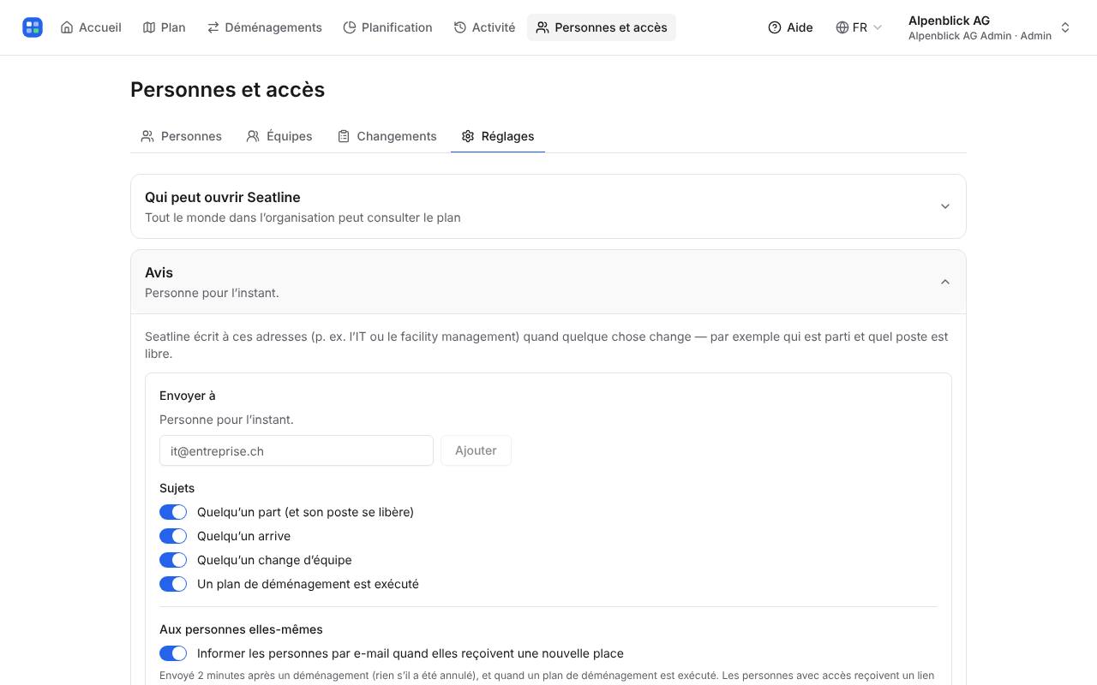Click the map icon beside Plan
This screenshot has height=685, width=1097.
point(149,27)
